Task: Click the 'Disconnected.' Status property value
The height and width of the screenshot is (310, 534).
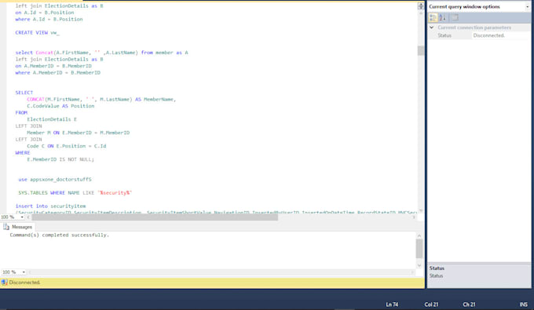Action: tap(489, 35)
